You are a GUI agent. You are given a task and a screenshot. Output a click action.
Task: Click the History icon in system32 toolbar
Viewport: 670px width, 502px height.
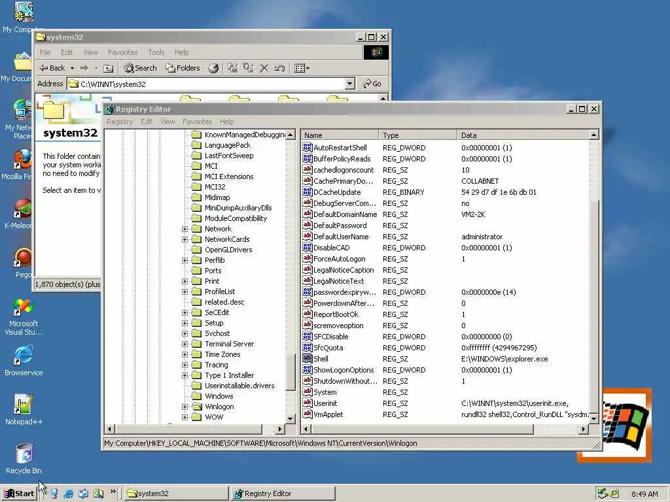click(x=213, y=68)
